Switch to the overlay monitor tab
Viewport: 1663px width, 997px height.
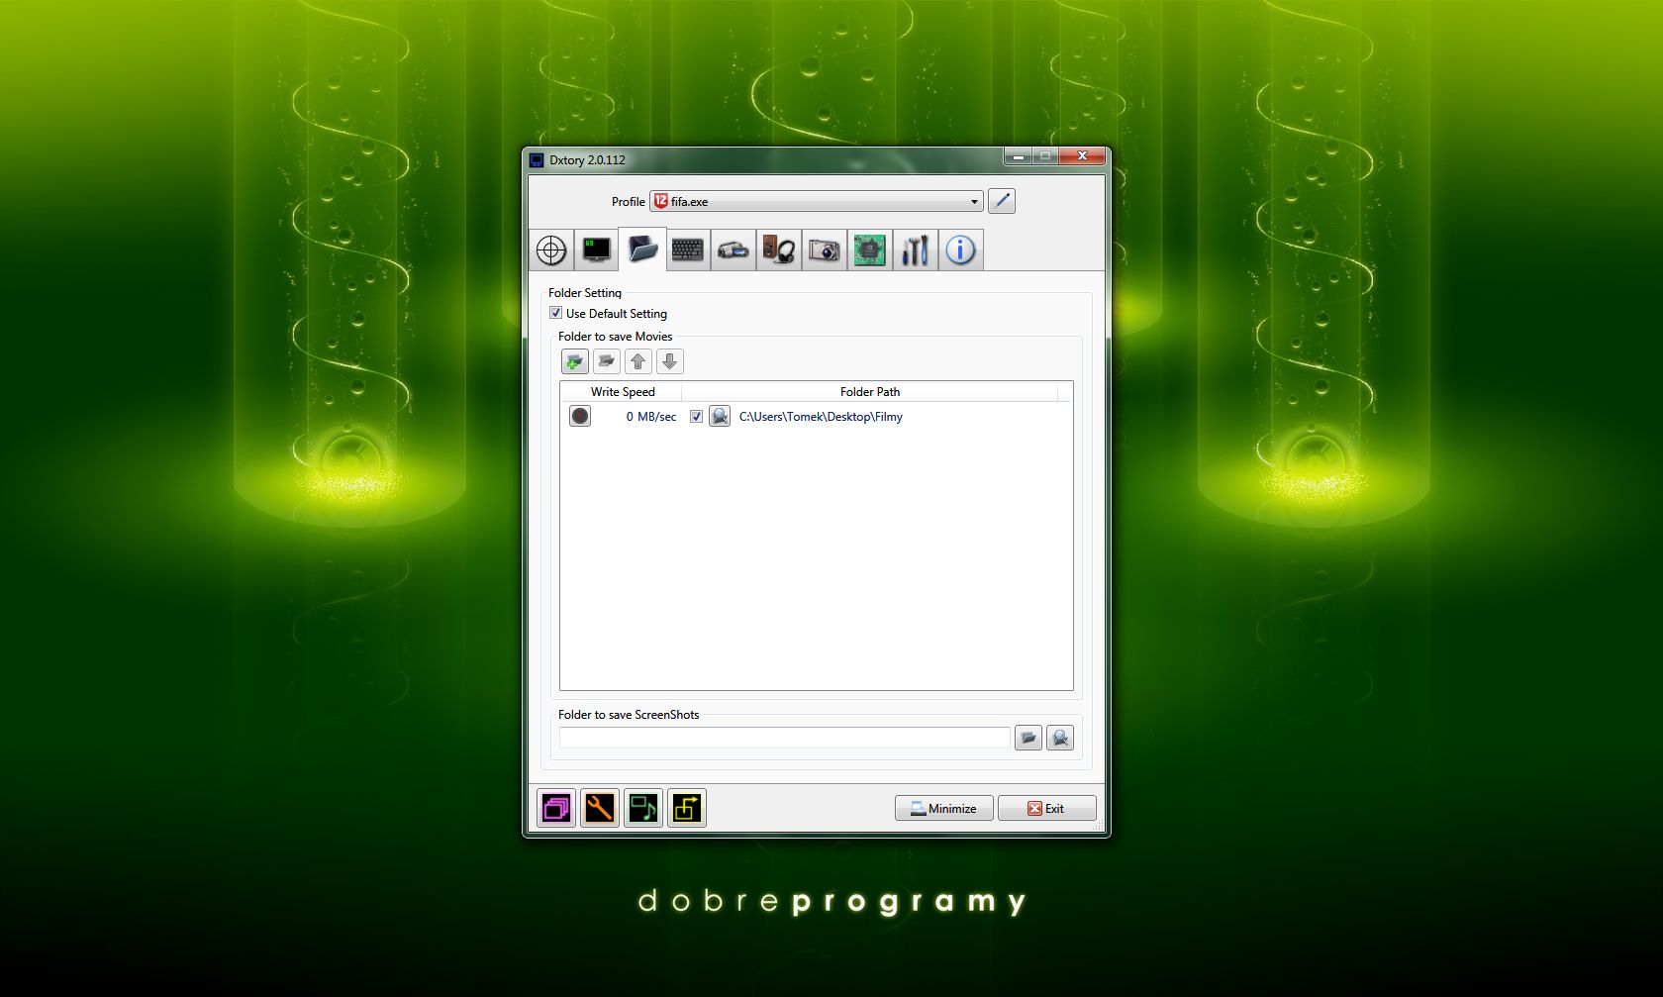596,249
